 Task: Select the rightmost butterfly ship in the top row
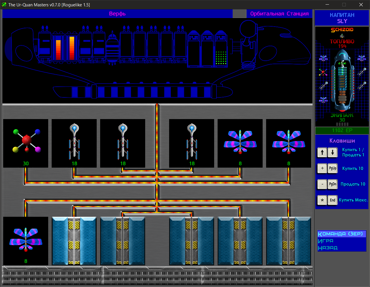point(289,143)
